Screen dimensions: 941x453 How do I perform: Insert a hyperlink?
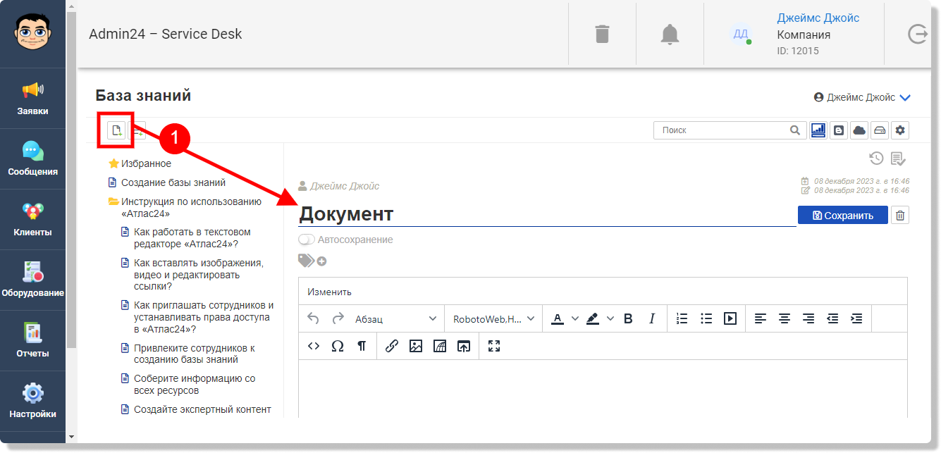tap(392, 346)
